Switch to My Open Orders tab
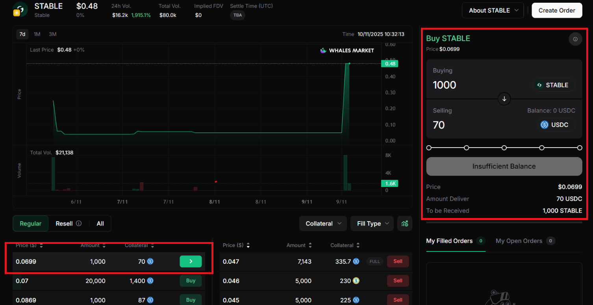The image size is (593, 305). click(x=519, y=241)
